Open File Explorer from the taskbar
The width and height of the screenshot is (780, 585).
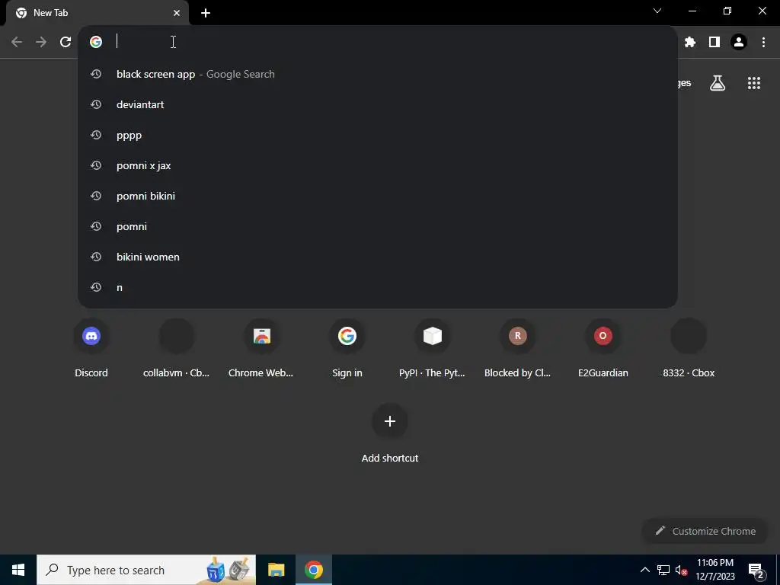(276, 570)
